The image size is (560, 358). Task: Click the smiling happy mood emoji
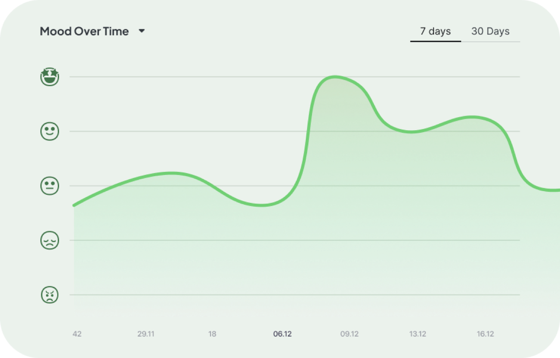point(49,131)
